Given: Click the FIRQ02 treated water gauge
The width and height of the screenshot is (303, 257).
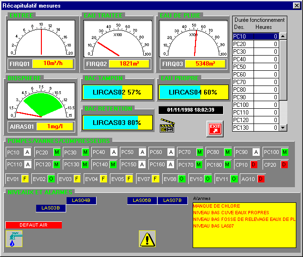Looking at the screenshot, I should point(117,38).
